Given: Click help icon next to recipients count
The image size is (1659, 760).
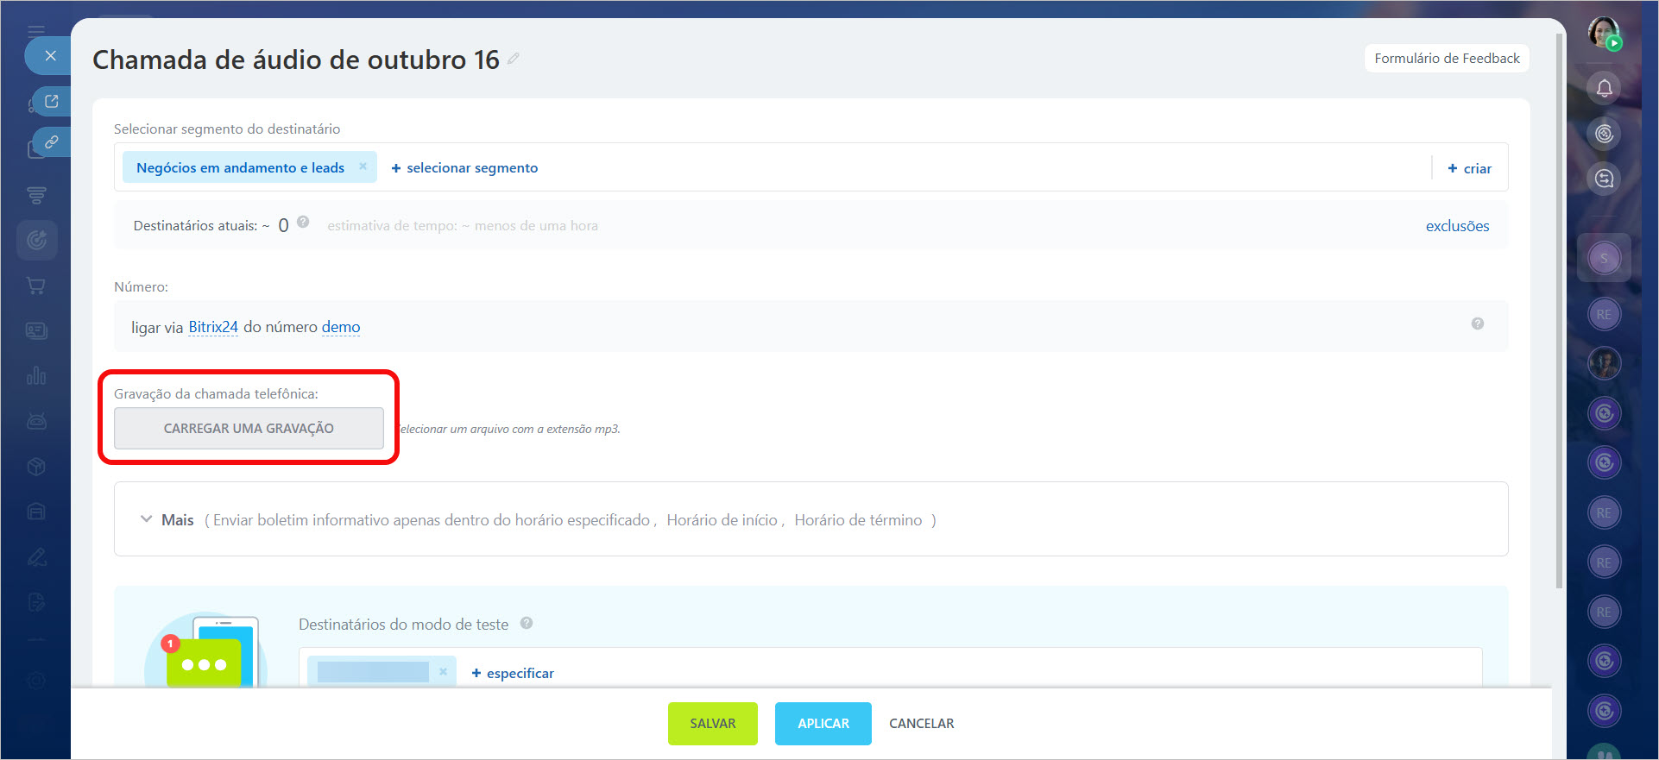Looking at the screenshot, I should pos(303,222).
